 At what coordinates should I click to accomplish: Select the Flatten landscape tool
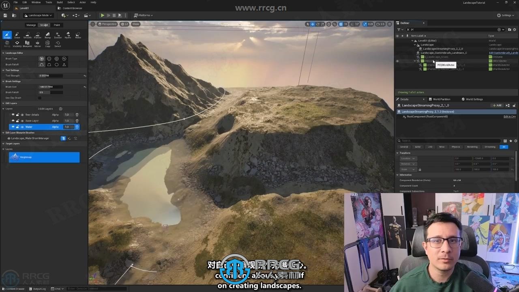click(x=37, y=35)
